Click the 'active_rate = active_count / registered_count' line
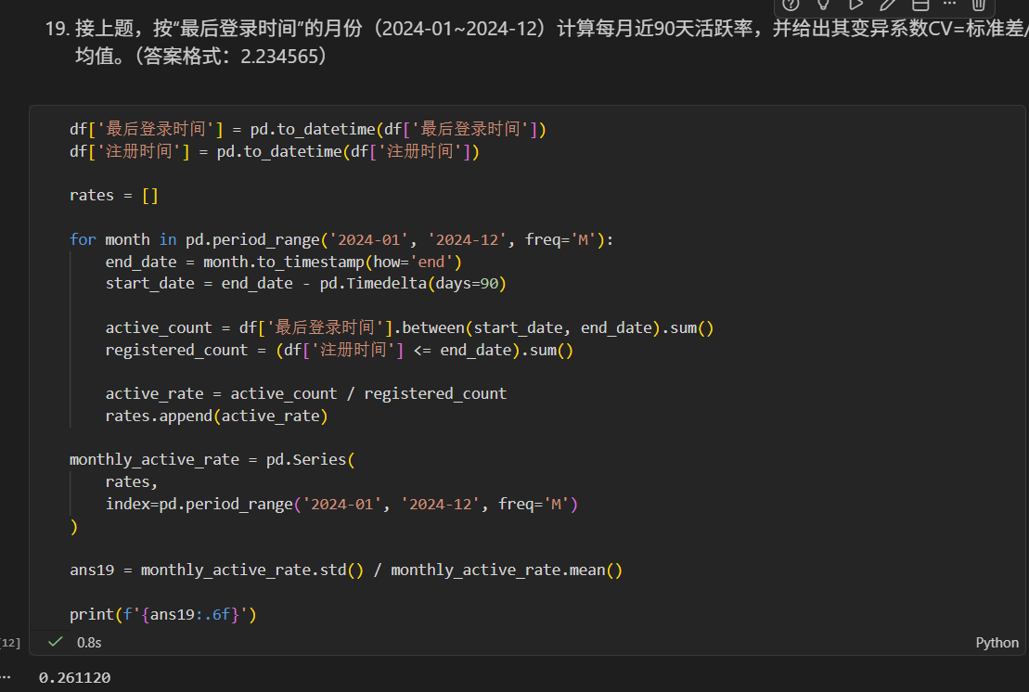This screenshot has height=692, width=1029. click(x=306, y=393)
